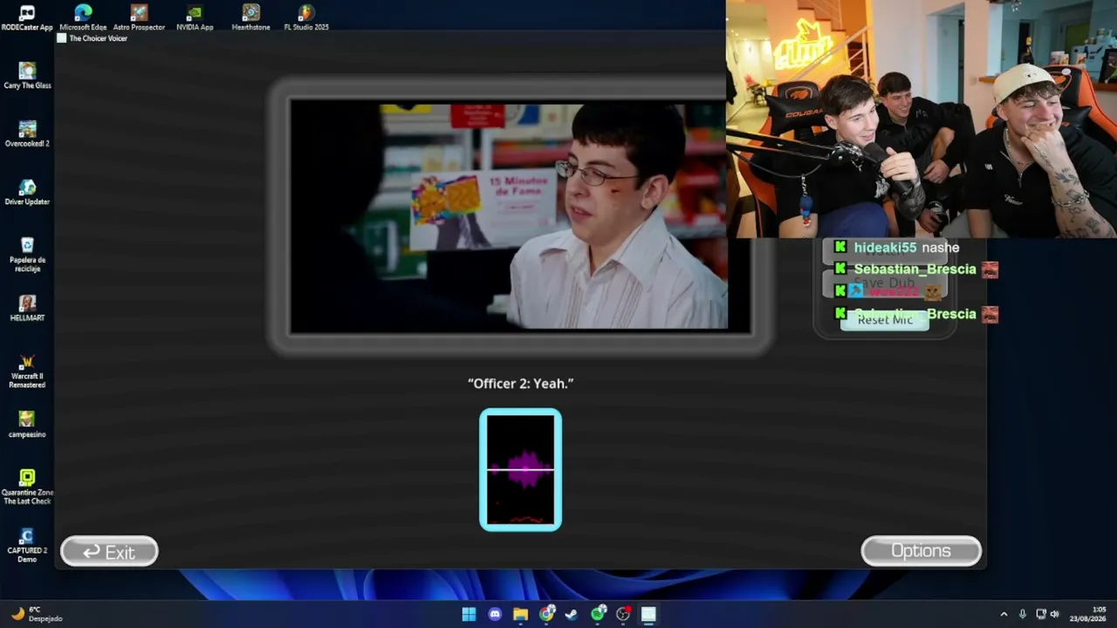Click the Reset Mic button
The width and height of the screenshot is (1117, 628).
coord(885,320)
